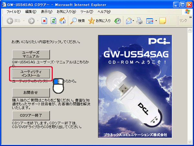Click the text 購入後のご質問はこちらをご覧ください。
The width and height of the screenshot is (194, 146).
click(x=42, y=100)
